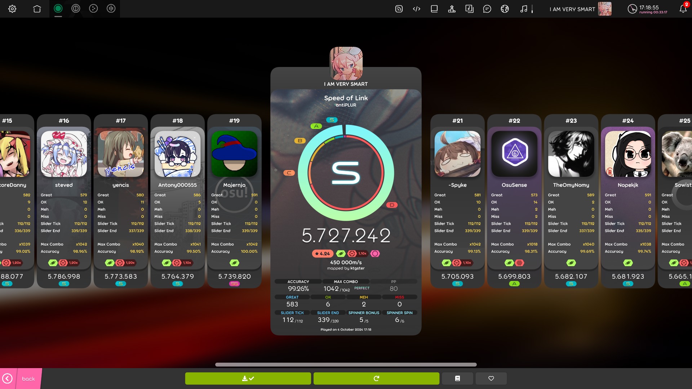Select the osu! standard ruleset

click(58, 8)
